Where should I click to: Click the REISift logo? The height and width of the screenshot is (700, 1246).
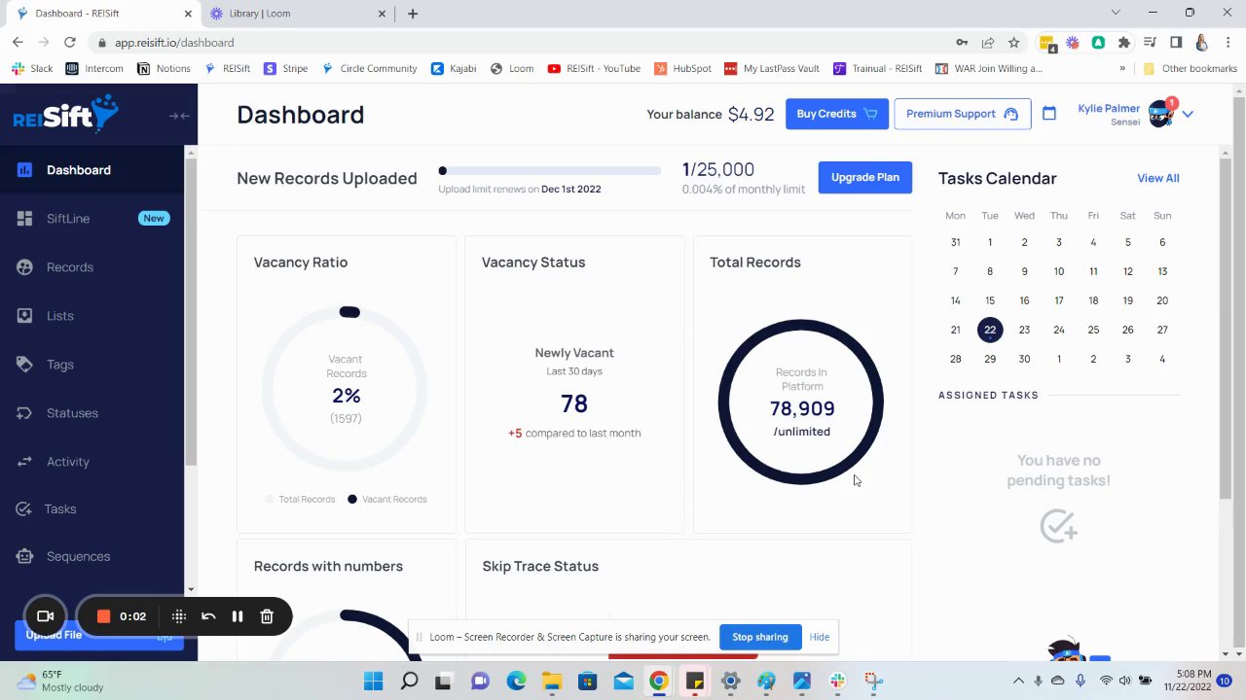65,114
